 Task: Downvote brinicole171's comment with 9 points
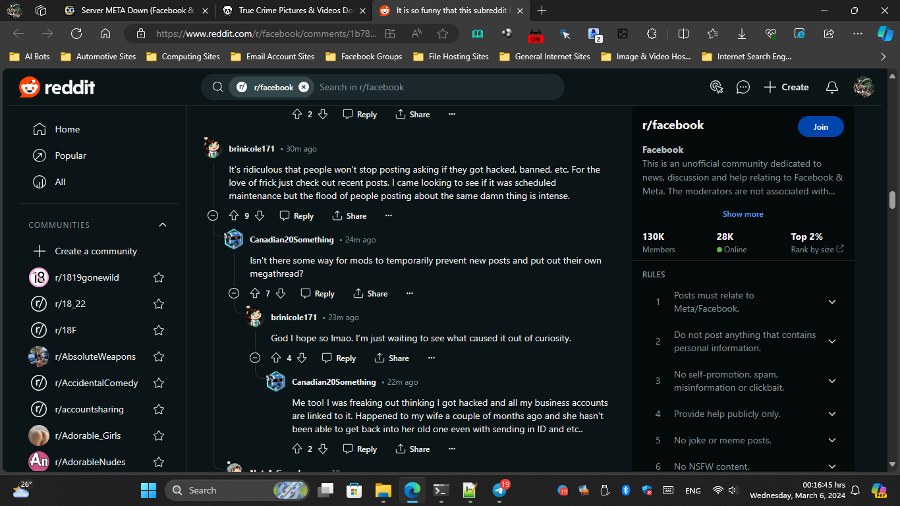(259, 215)
